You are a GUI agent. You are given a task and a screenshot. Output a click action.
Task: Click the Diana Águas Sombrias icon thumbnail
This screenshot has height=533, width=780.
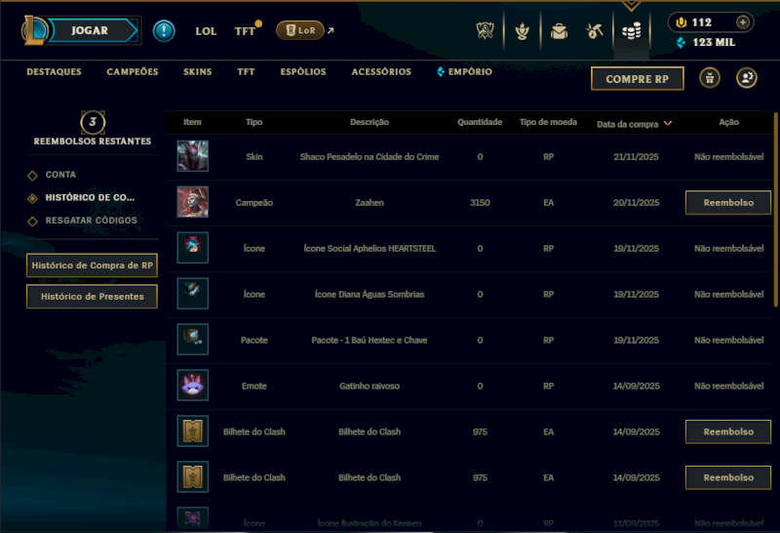tap(192, 294)
